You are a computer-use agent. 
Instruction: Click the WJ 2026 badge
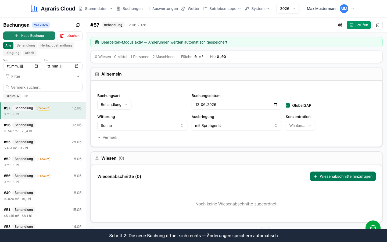(41, 25)
